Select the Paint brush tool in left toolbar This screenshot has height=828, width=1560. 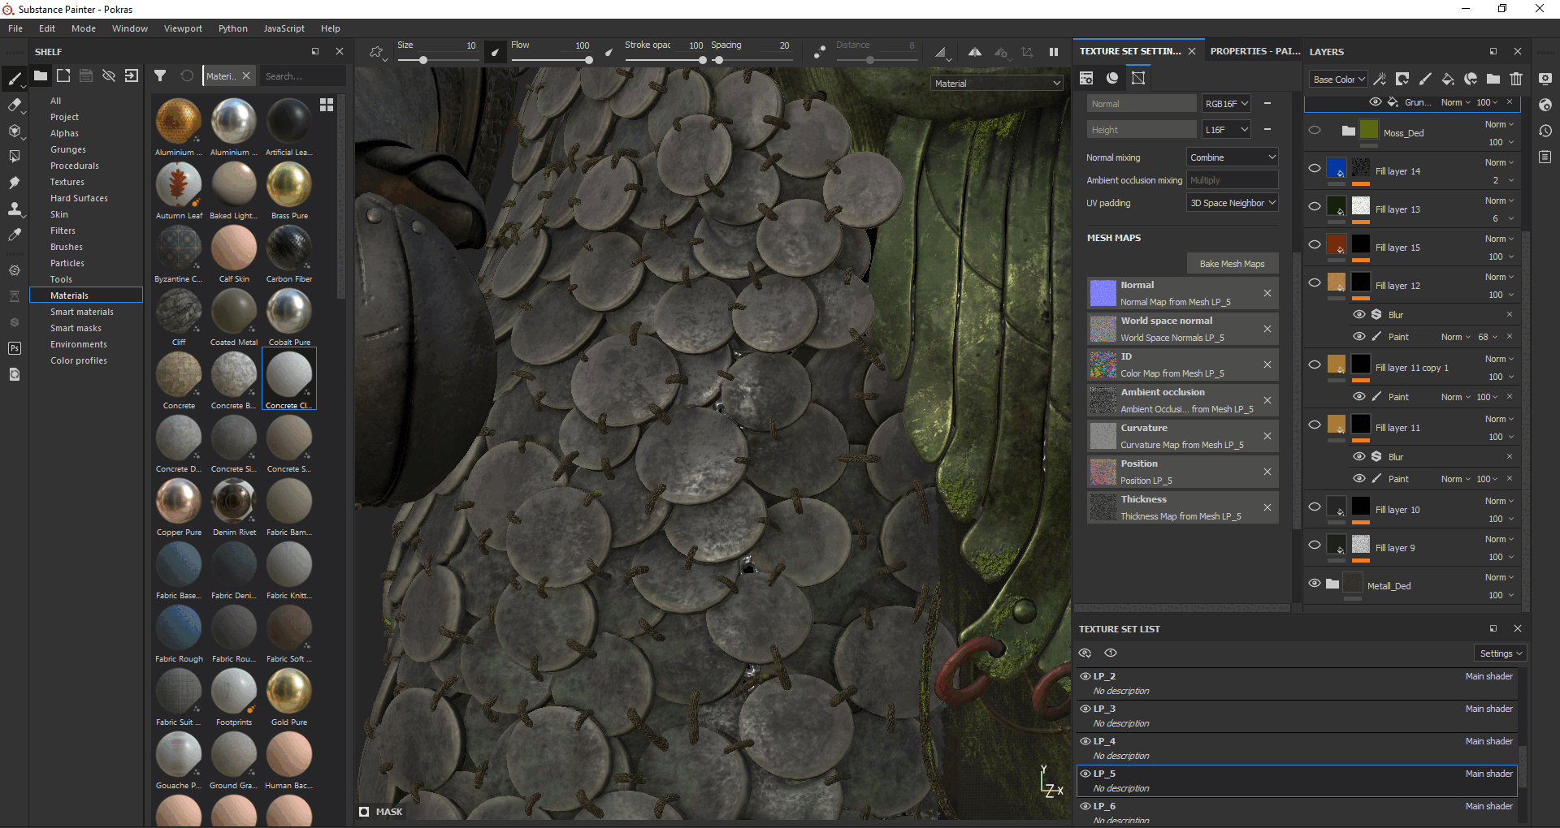15,79
